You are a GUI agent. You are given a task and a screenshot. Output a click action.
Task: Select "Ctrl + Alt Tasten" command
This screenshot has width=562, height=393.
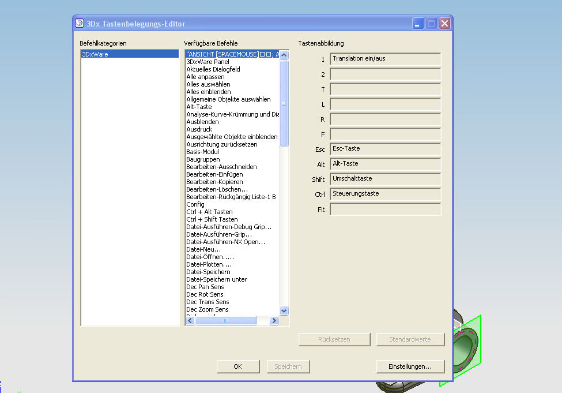pyautogui.click(x=232, y=212)
